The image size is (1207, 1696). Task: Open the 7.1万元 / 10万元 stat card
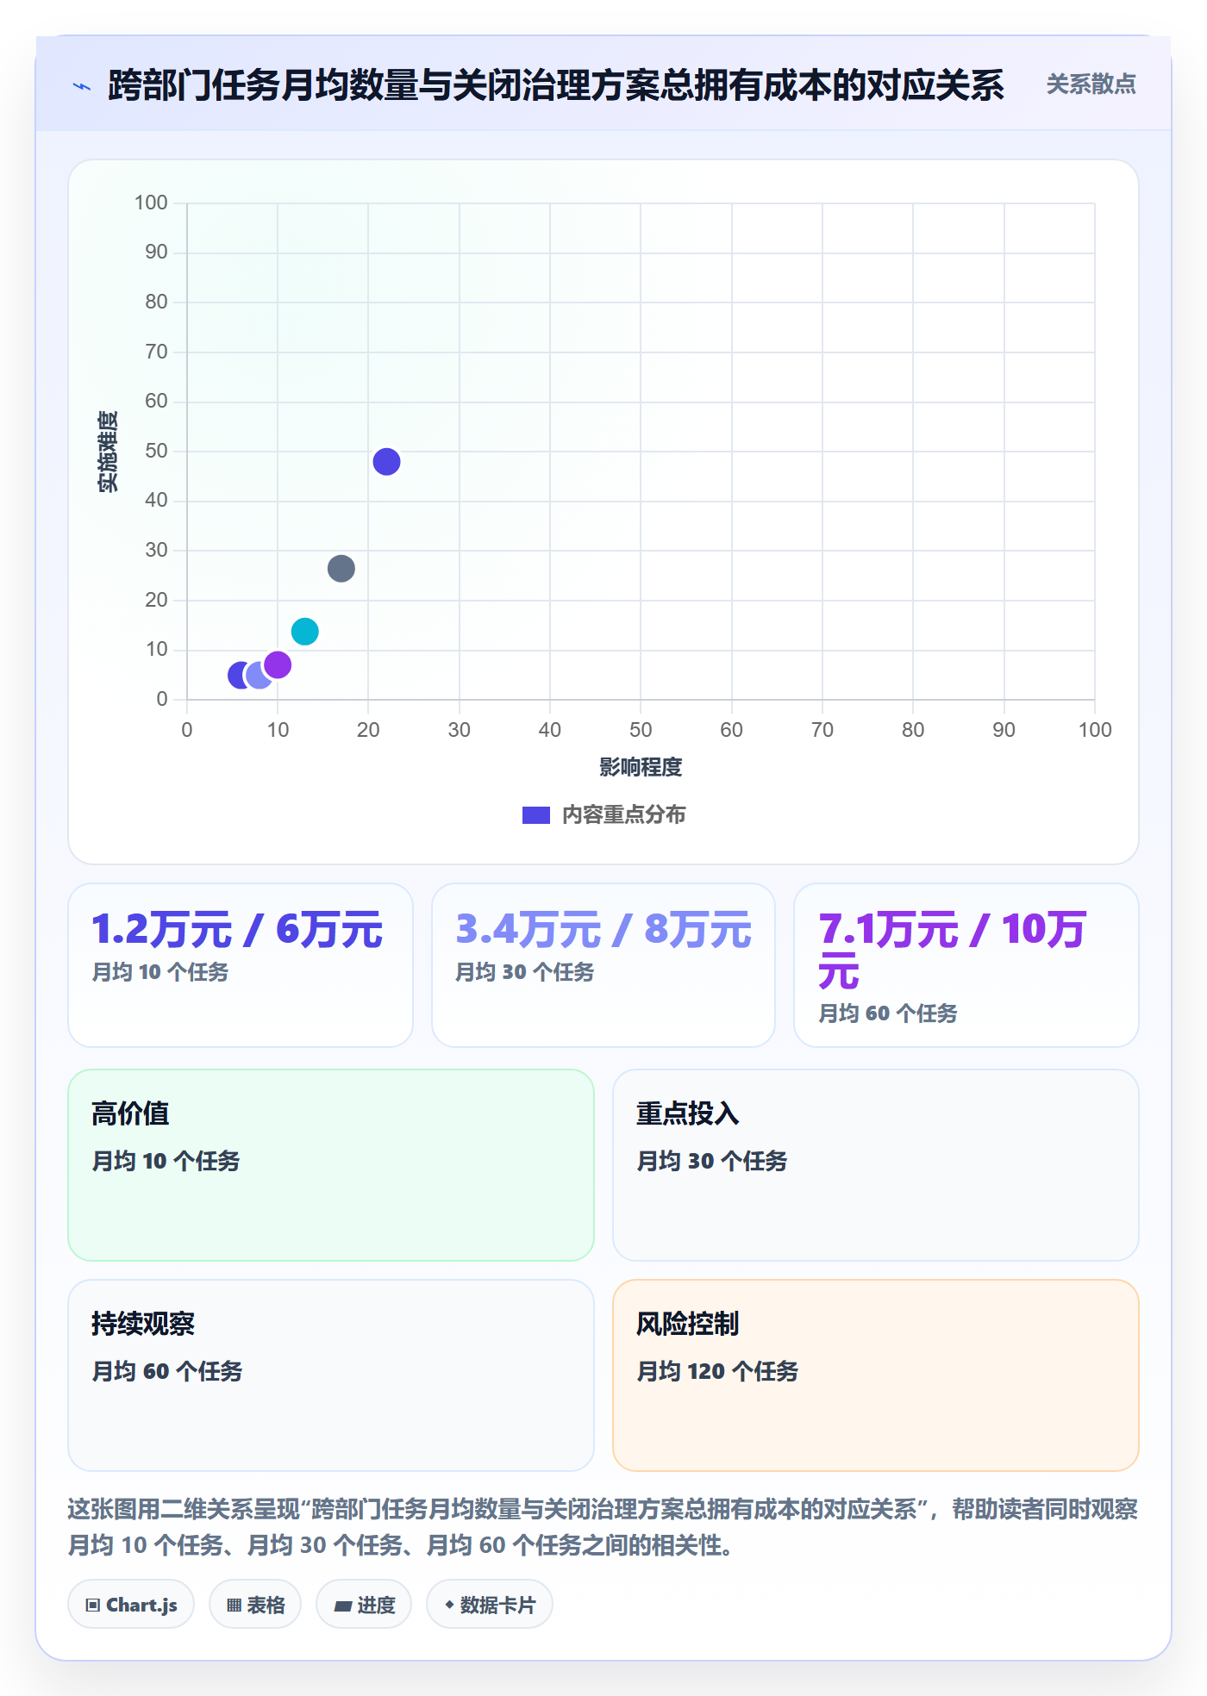pyautogui.click(x=966, y=965)
